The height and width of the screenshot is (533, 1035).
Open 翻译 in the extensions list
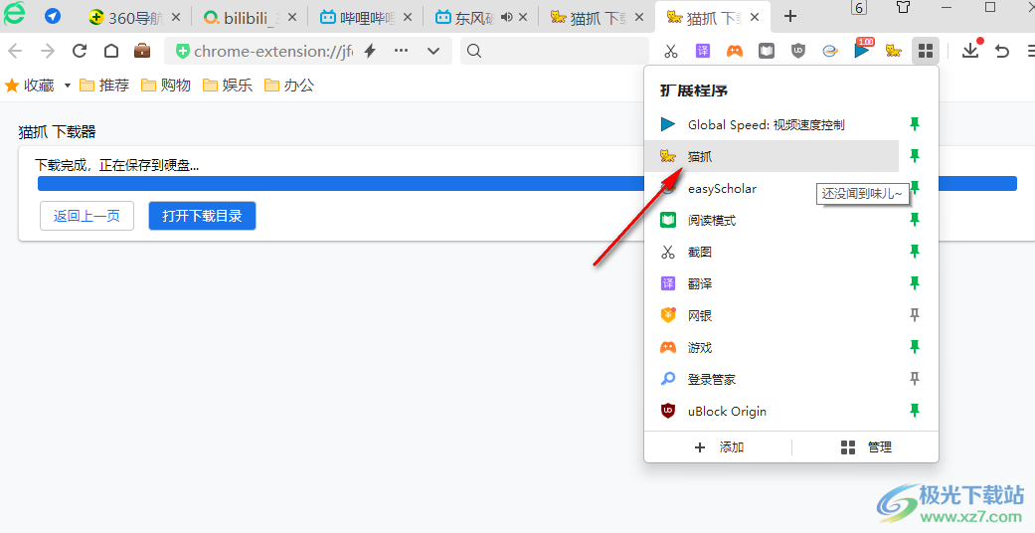771,283
